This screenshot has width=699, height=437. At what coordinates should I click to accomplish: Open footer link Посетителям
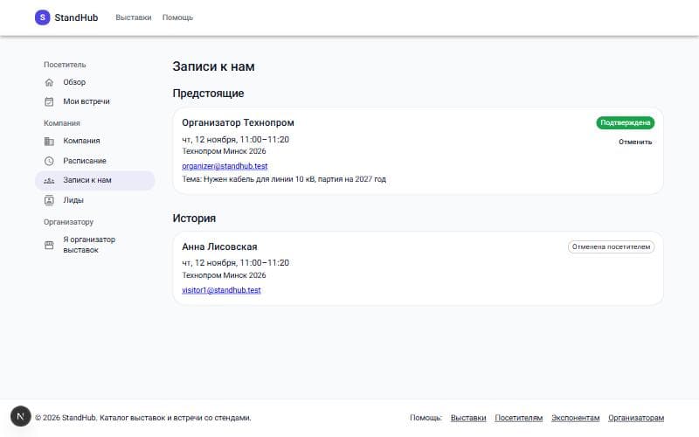518,418
